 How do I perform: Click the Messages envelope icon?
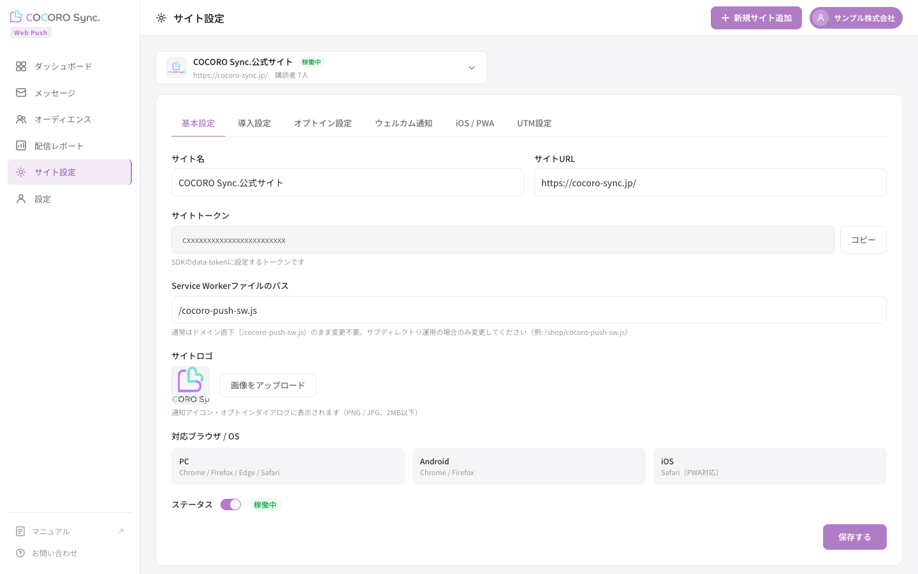[x=21, y=92]
